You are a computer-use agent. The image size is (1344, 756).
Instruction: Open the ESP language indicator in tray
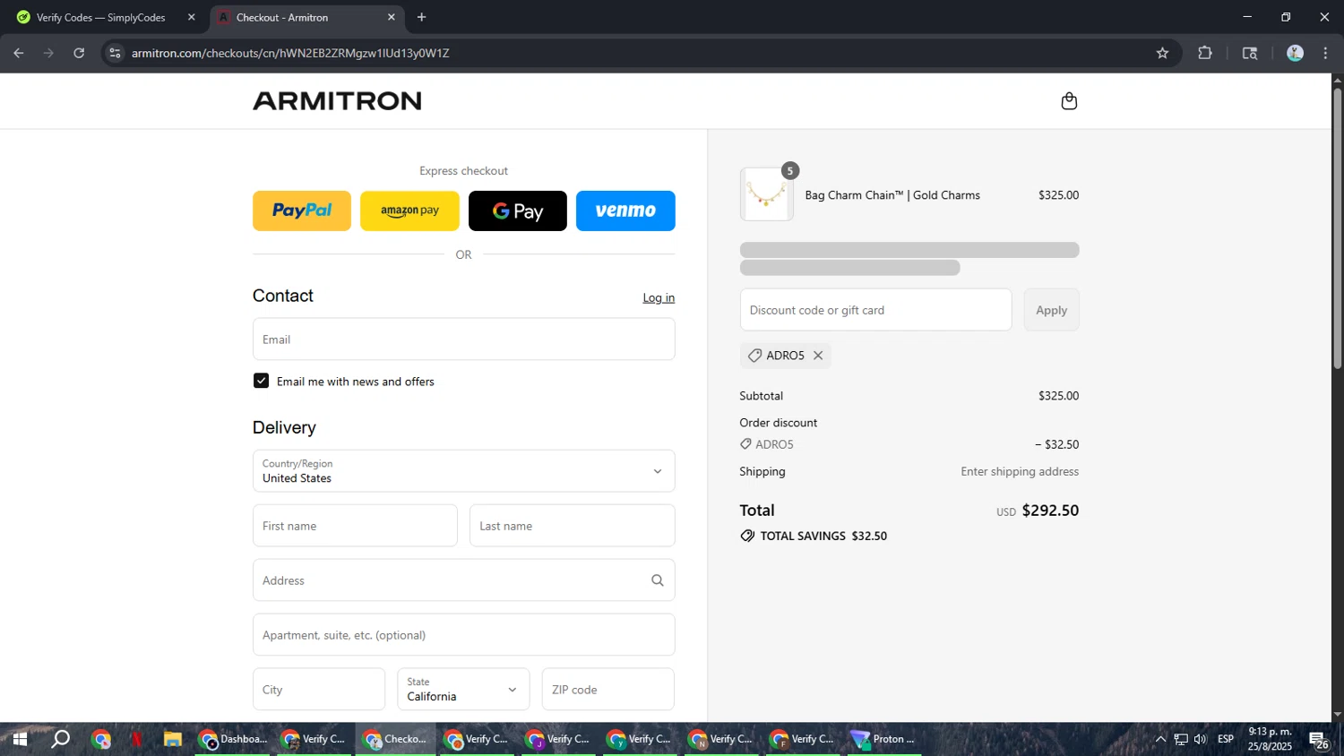[x=1226, y=739]
